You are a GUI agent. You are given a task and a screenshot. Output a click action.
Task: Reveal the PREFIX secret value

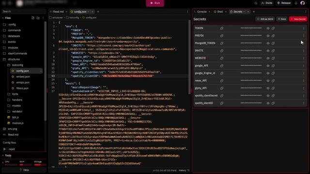(268, 36)
